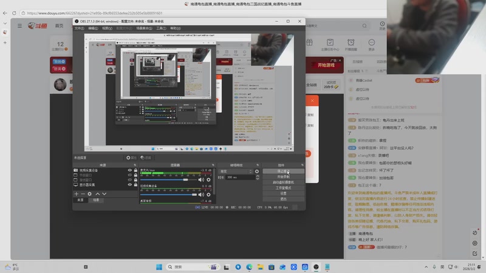Click 退出 exit button in controls
This screenshot has height=273, width=486.
pos(283,199)
